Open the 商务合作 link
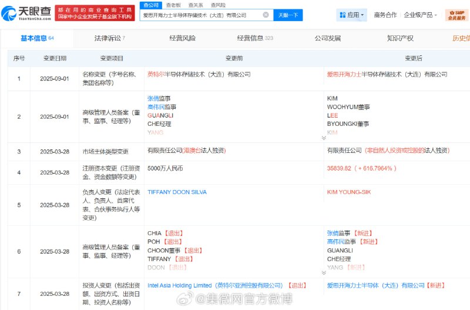 [x=385, y=15]
